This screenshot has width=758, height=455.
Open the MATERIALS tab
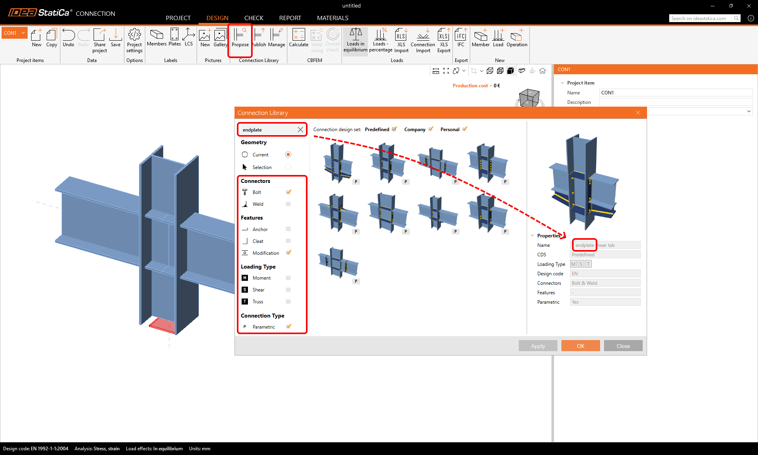pos(332,18)
